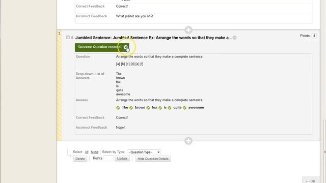Click the text 'What planet are you on?!'
The image size is (326, 183).
tap(134, 16)
